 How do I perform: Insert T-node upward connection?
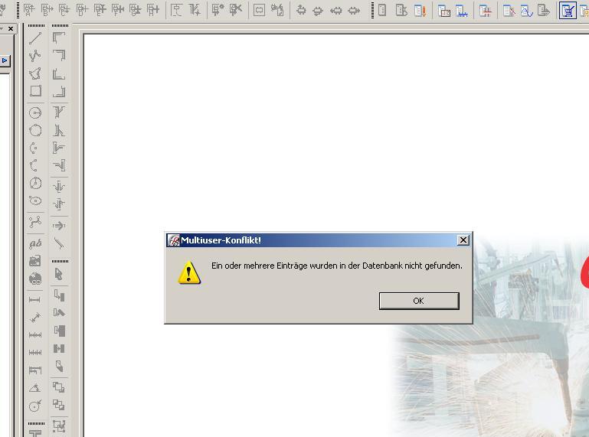click(x=59, y=130)
